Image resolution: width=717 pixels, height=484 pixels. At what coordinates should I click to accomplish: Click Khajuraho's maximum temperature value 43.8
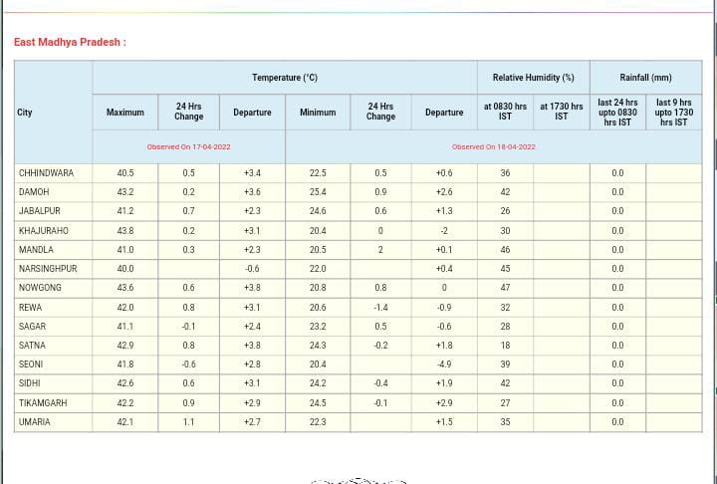(x=124, y=230)
